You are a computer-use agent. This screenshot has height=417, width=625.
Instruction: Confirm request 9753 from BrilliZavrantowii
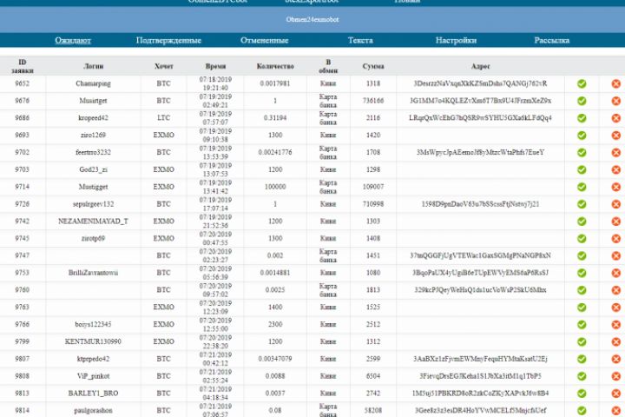click(582, 273)
